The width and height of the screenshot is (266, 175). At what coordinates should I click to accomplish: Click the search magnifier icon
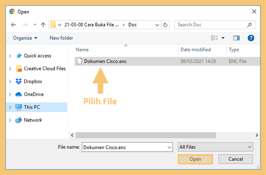point(249,25)
